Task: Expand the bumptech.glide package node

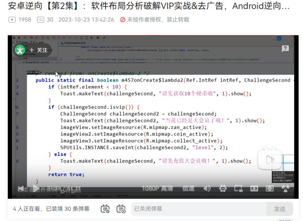Action: tap(20, 62)
